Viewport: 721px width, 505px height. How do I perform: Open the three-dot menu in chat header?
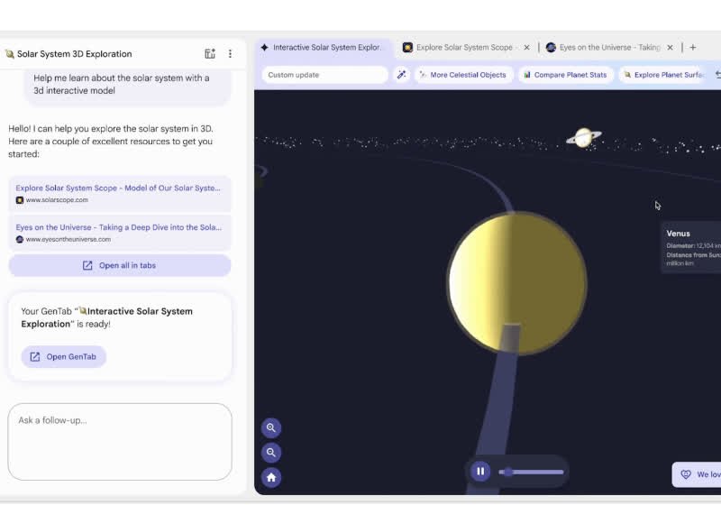(x=230, y=54)
